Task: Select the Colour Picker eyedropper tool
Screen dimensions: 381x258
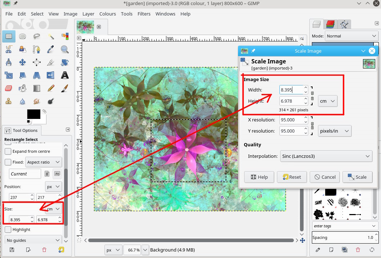Action: click(51, 49)
